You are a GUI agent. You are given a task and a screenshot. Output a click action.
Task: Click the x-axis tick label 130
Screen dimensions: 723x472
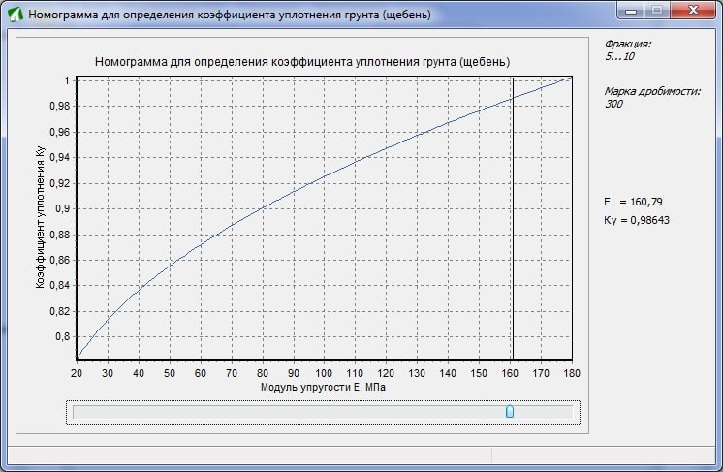click(x=417, y=373)
